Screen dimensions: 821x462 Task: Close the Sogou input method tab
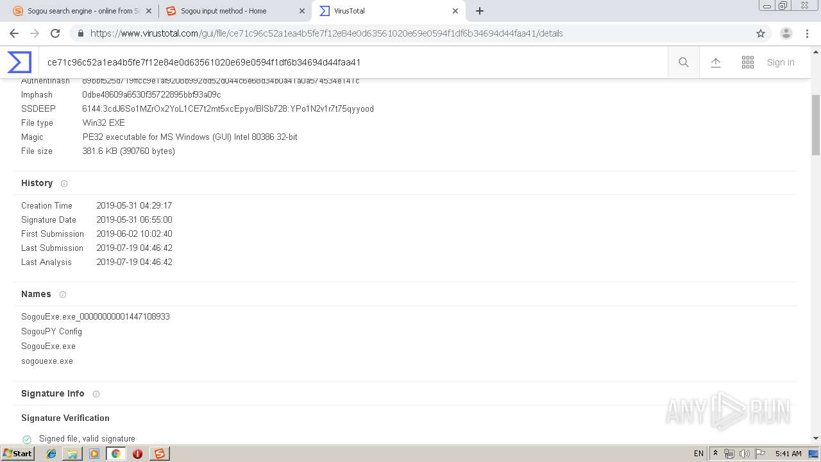(x=301, y=11)
